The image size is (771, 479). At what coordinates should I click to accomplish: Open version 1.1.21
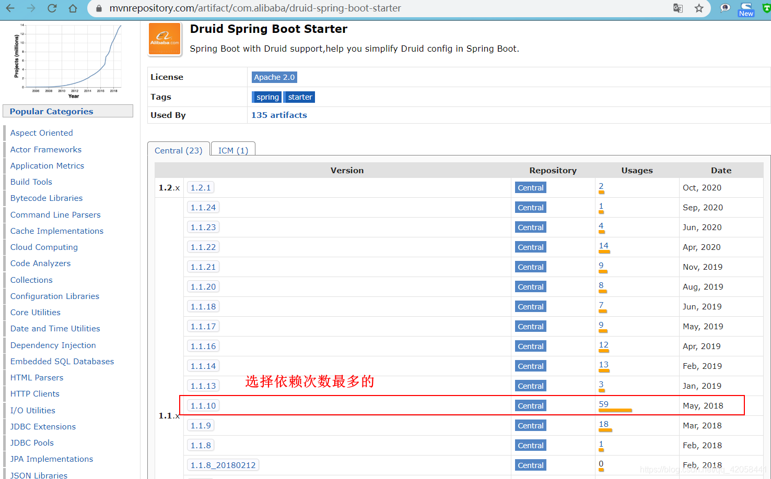(x=203, y=267)
